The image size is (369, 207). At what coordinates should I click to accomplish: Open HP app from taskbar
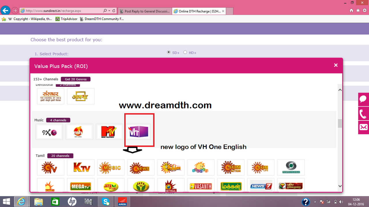pos(72,202)
